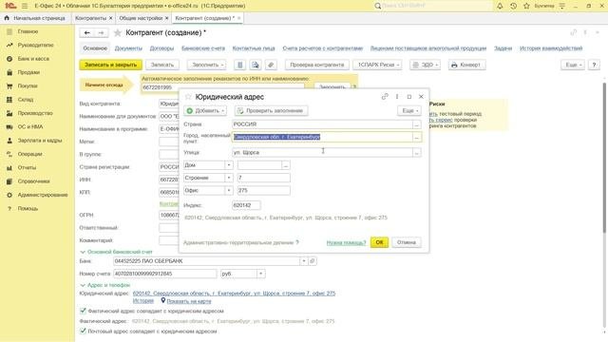608x342 pixels.
Task: Open the Еще menu in address dialog
Action: tap(409, 110)
